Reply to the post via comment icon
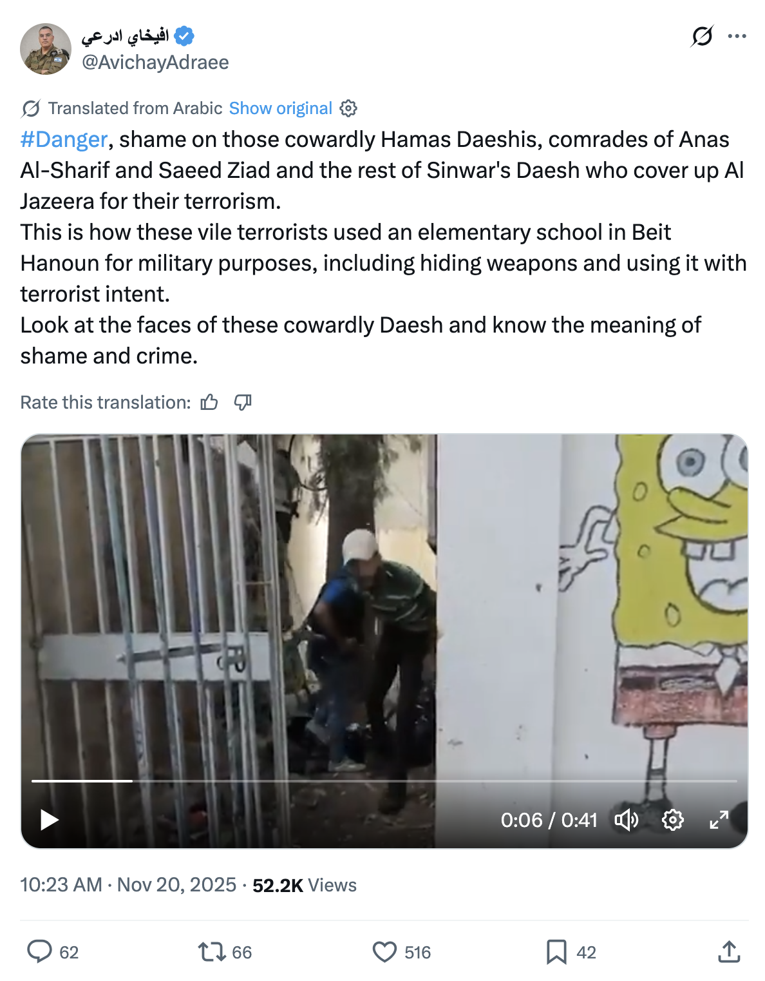The width and height of the screenshot is (765, 981). (x=39, y=952)
